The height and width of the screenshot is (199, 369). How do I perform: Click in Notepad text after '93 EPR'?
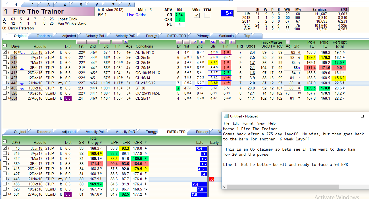349,164
